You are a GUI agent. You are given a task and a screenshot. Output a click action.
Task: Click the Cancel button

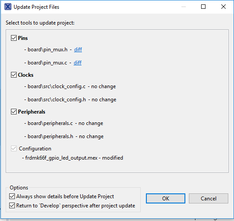click(209, 199)
